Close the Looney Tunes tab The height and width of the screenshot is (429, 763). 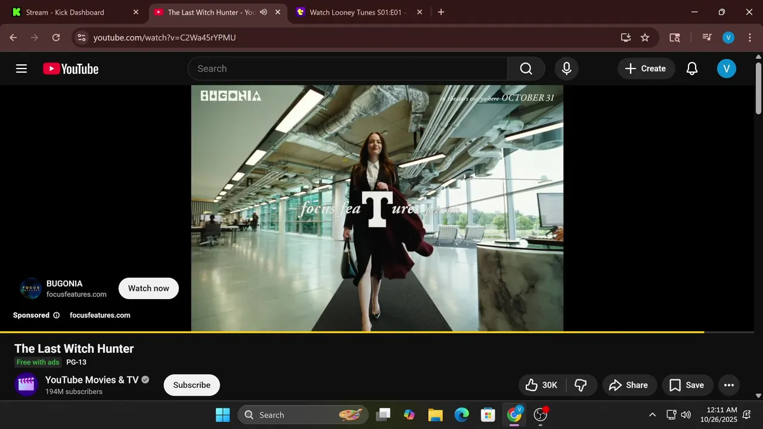click(420, 12)
